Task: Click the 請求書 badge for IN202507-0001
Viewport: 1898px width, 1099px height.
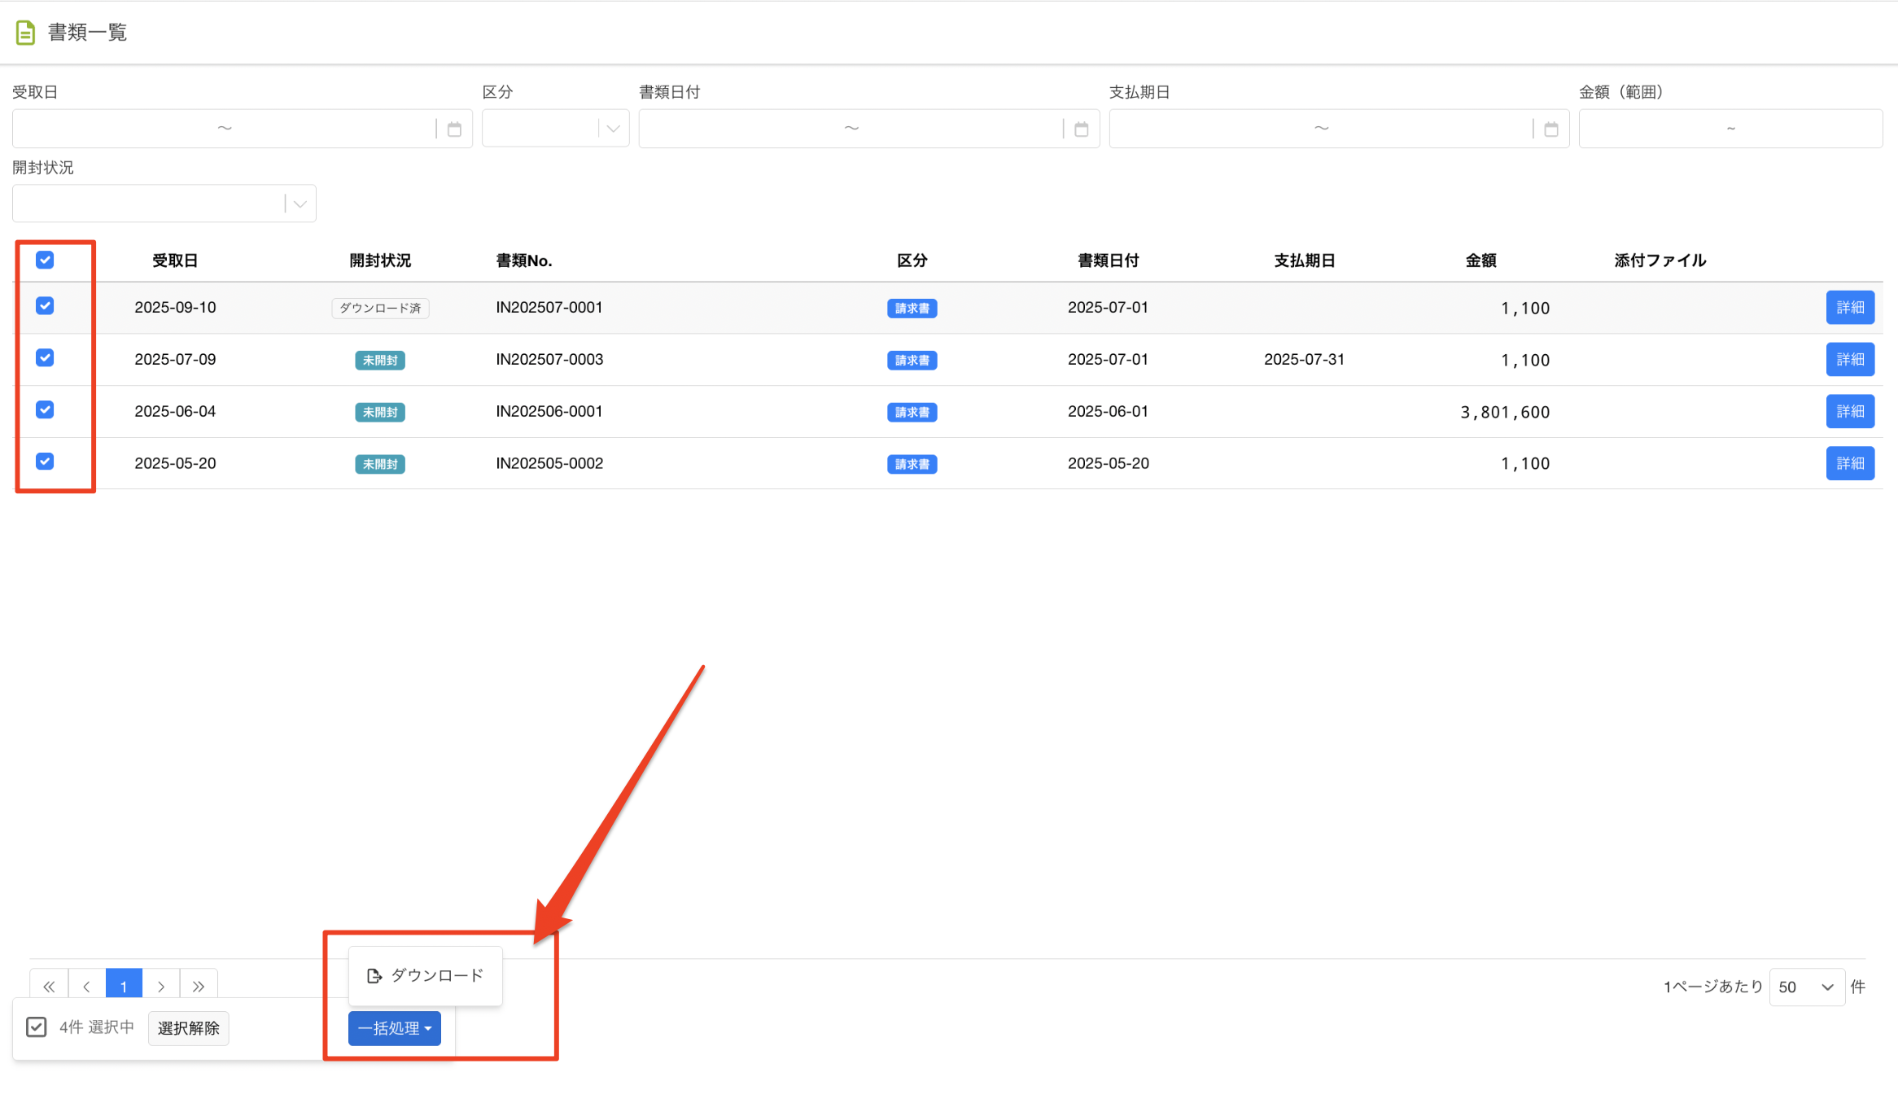Action: pyautogui.click(x=912, y=308)
